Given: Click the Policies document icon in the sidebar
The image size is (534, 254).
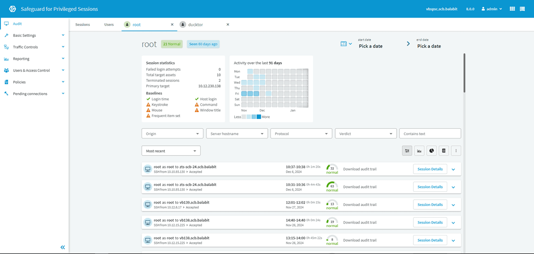Looking at the screenshot, I should [6, 82].
